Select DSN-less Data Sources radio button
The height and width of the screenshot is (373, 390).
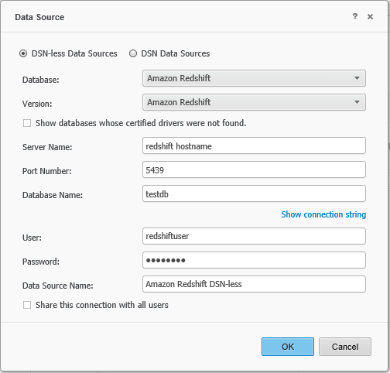tap(23, 53)
